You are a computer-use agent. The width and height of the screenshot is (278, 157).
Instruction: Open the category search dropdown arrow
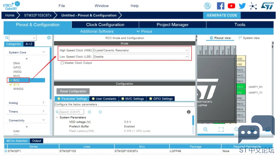[x=34, y=38]
